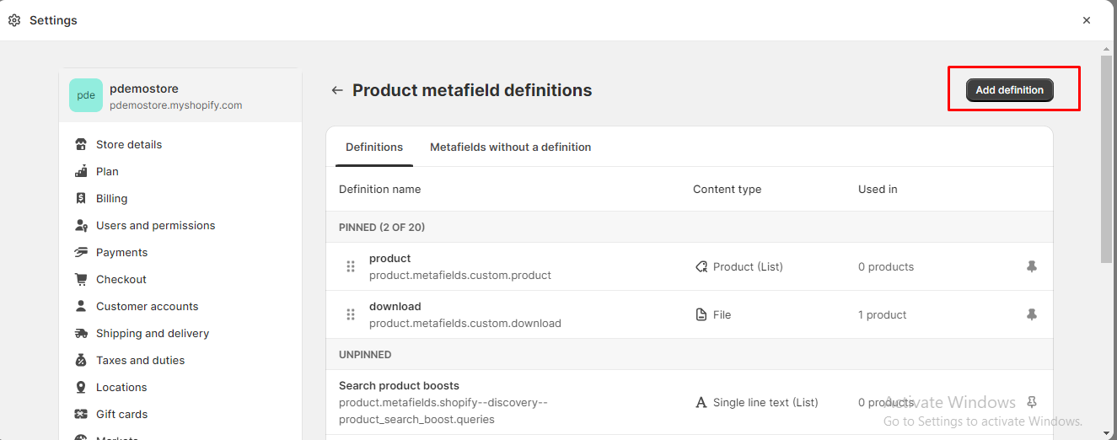Click drag handle of download definition
The width and height of the screenshot is (1117, 440).
351,314
